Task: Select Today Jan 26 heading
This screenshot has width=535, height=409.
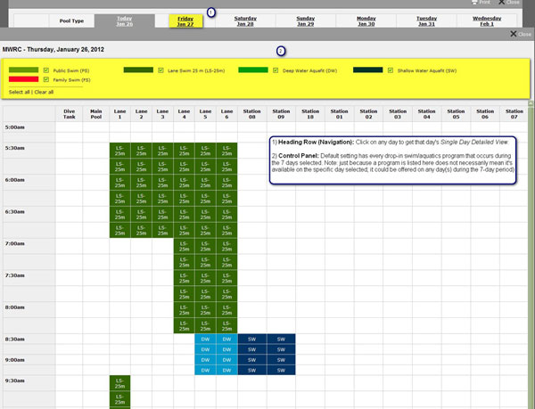Action: pos(125,20)
